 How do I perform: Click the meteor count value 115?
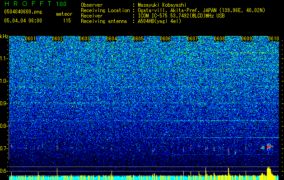click(x=67, y=21)
